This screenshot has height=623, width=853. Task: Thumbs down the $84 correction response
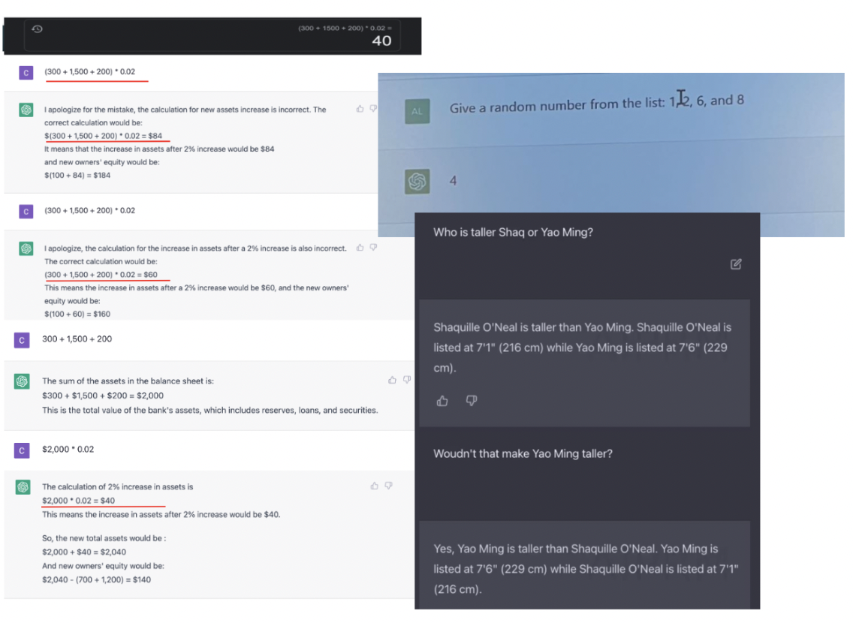click(x=372, y=108)
